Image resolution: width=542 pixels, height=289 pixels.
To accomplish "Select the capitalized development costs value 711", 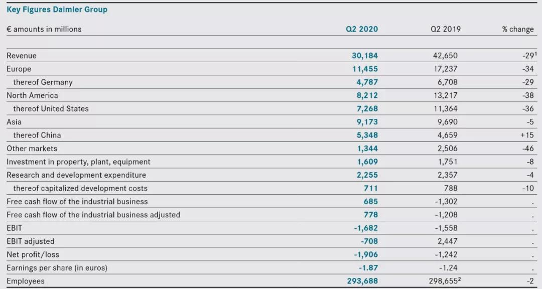I will click(x=371, y=188).
